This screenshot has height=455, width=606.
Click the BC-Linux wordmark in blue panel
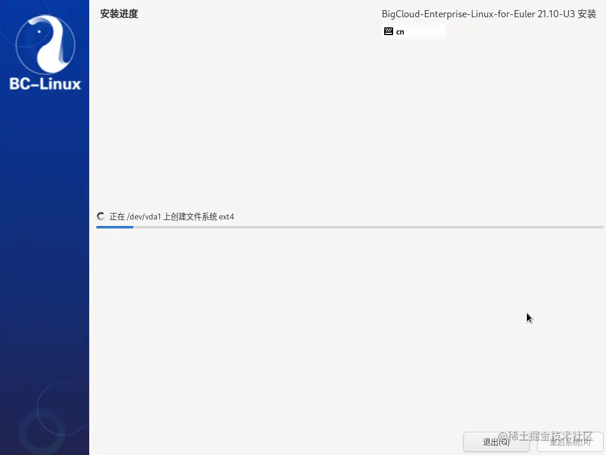pyautogui.click(x=44, y=83)
